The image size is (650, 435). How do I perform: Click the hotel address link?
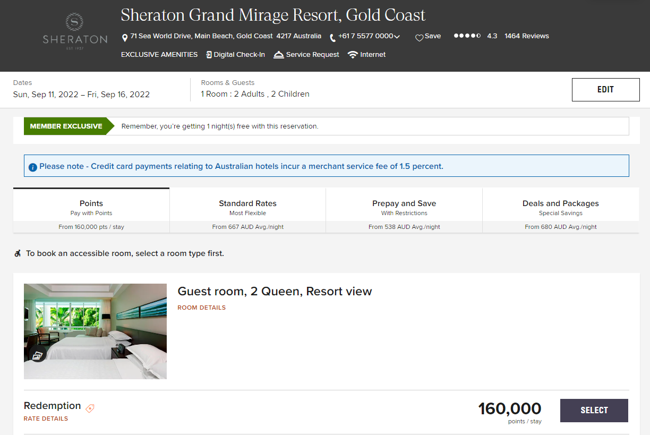(226, 36)
